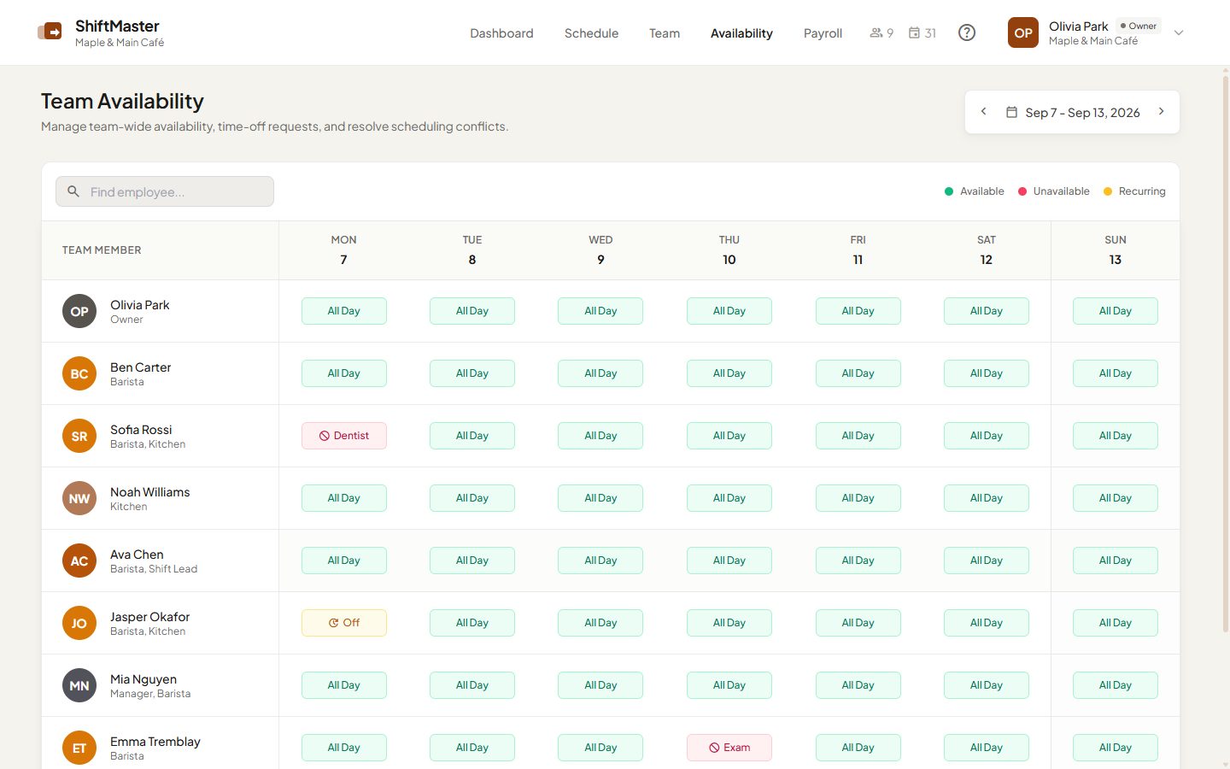
Task: Click the calendar icon in date range picker
Action: (x=1011, y=112)
